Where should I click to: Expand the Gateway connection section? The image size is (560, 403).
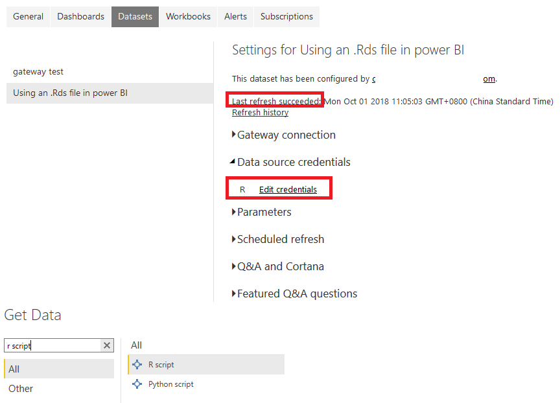(284, 135)
